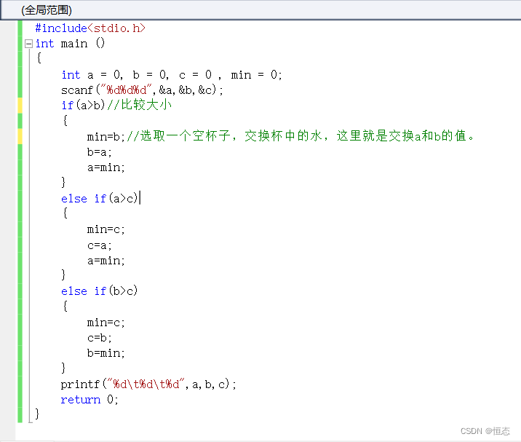Click 'min=c;' under else if(a>c)
Screen dimensions: 521x442
[x=106, y=229]
